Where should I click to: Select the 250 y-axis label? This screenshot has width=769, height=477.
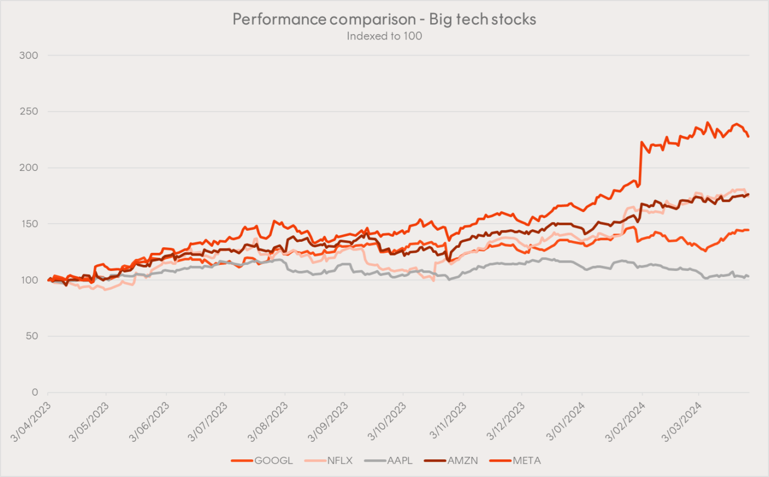(x=30, y=112)
